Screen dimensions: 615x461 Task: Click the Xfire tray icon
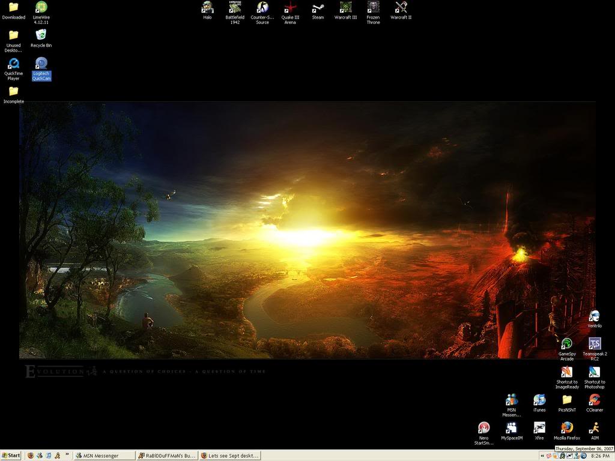coord(569,456)
